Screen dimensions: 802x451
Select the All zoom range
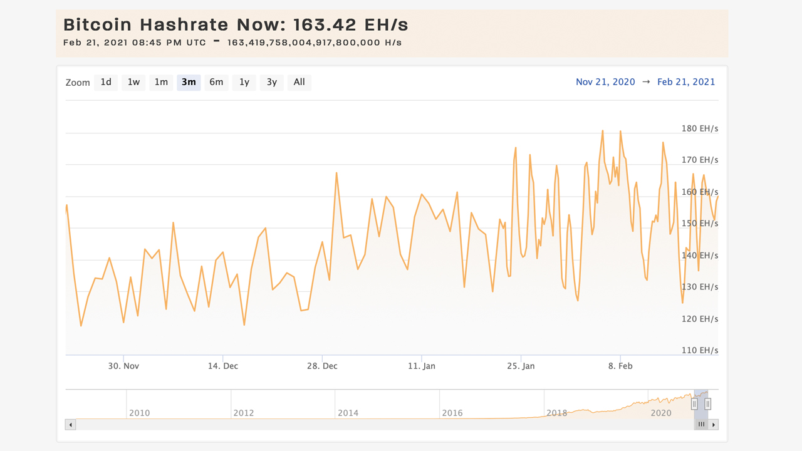(x=299, y=82)
